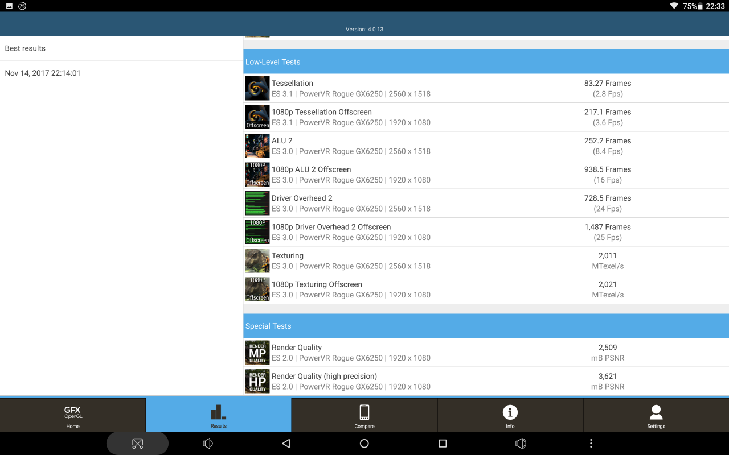729x455 pixels.
Task: Tap the Low-Level Tests section header
Action: click(486, 61)
